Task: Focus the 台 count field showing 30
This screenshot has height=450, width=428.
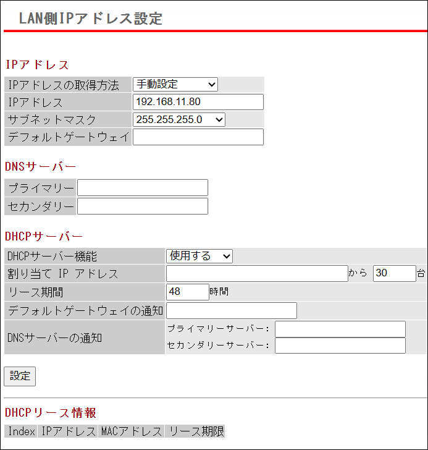Action: [394, 273]
